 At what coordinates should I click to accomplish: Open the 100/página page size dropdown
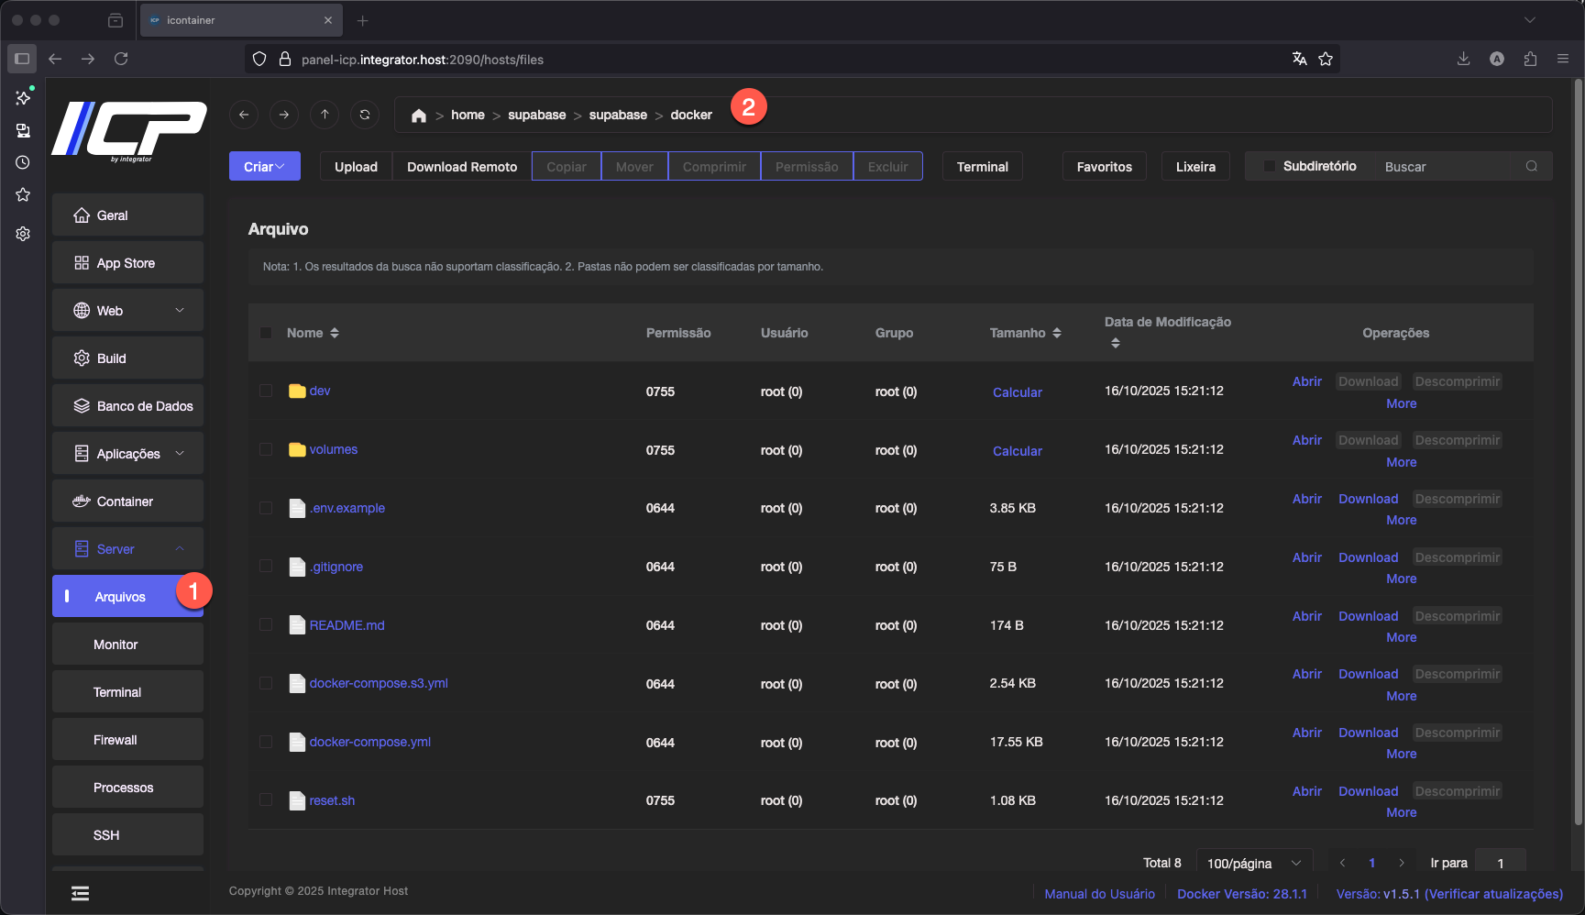click(x=1253, y=863)
